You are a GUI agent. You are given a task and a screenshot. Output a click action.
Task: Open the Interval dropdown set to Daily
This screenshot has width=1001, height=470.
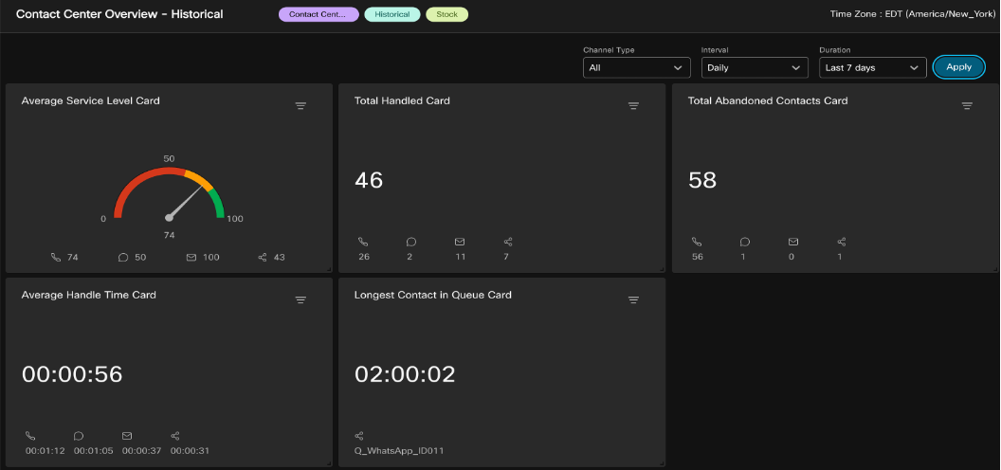click(755, 68)
